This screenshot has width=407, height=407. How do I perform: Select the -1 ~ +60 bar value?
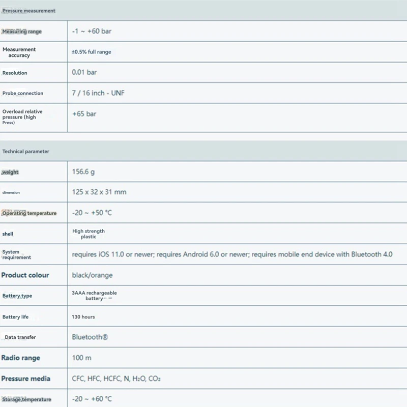[92, 32]
